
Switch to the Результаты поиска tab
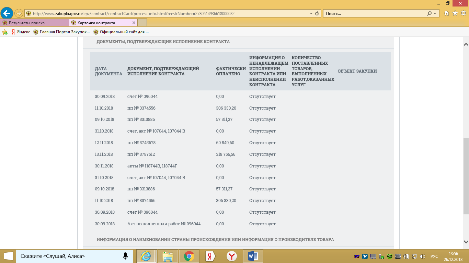tap(34, 23)
